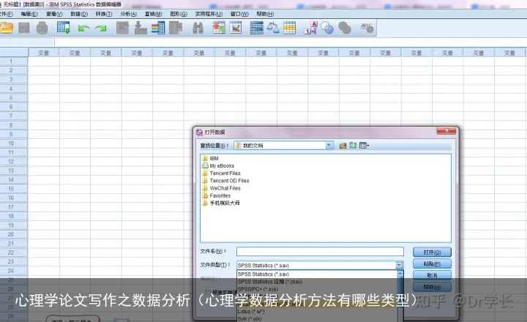This screenshot has width=527, height=322.
Task: Select the Favorites folder
Action: (x=217, y=195)
